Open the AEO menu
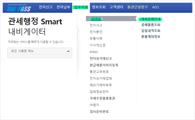The image size is (195, 120). (155, 7)
